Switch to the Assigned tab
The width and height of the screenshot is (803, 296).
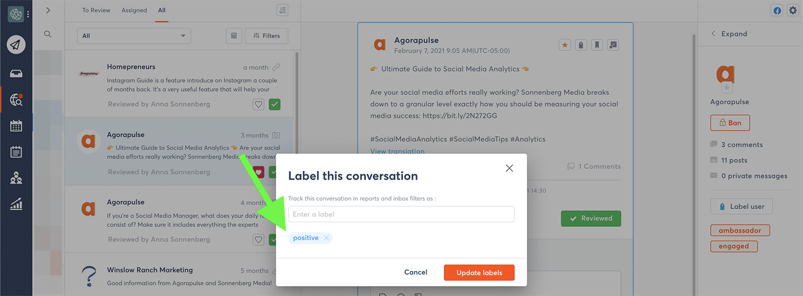[x=134, y=10]
